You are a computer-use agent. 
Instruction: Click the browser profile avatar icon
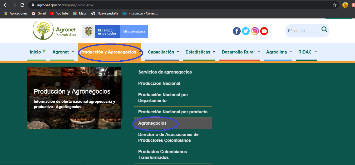(345, 5)
